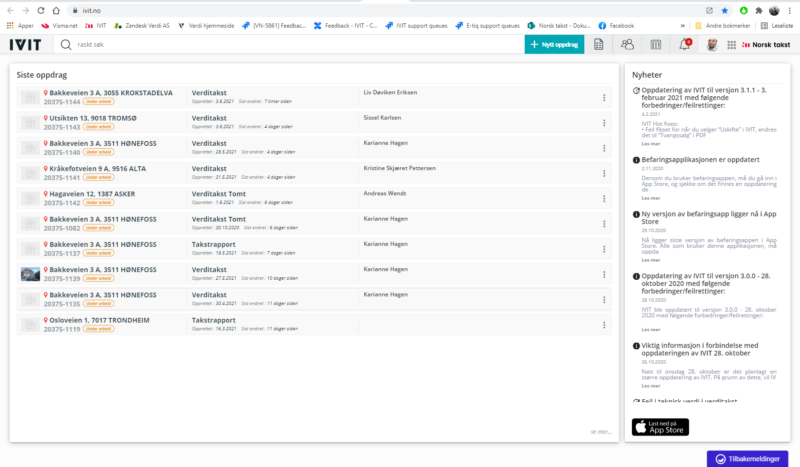Click the photo thumbnail for oppdrag 20375-1139
This screenshot has height=467, width=800.
tap(30, 274)
